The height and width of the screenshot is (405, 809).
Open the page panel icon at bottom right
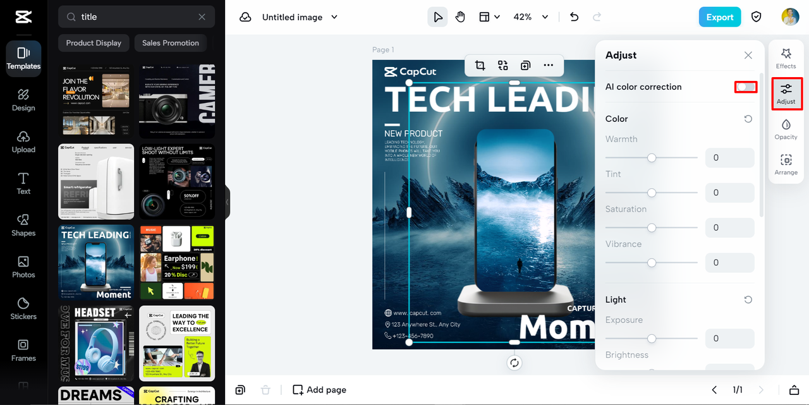(x=794, y=390)
